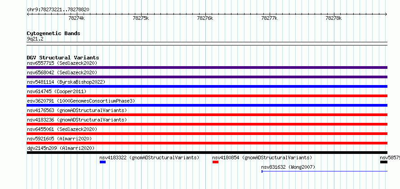Click the red bar for nsv6455061
The image size is (400, 189).
[207, 134]
